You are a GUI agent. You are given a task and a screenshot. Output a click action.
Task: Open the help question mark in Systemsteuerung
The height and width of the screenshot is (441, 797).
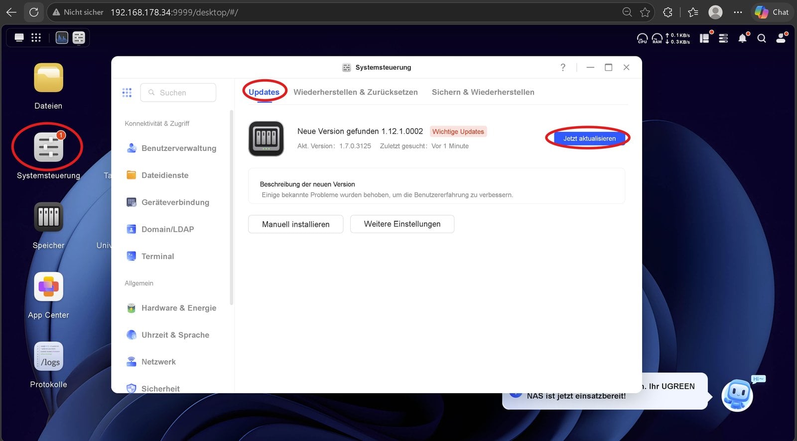click(x=563, y=67)
